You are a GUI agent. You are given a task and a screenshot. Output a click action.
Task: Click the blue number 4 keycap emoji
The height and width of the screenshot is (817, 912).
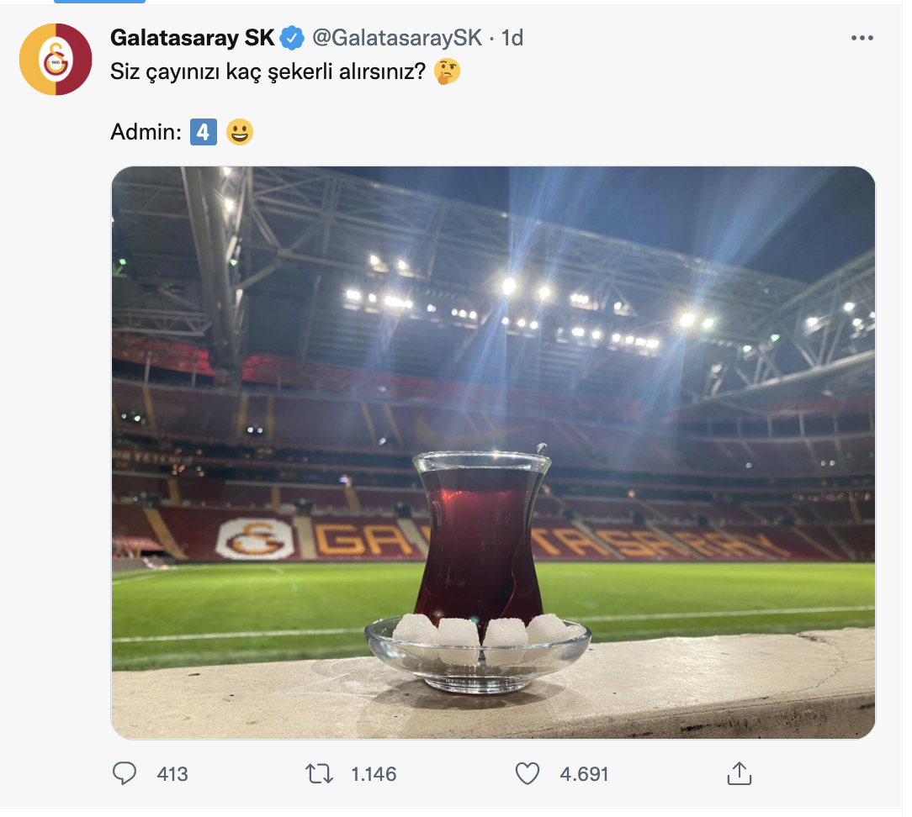tap(204, 132)
